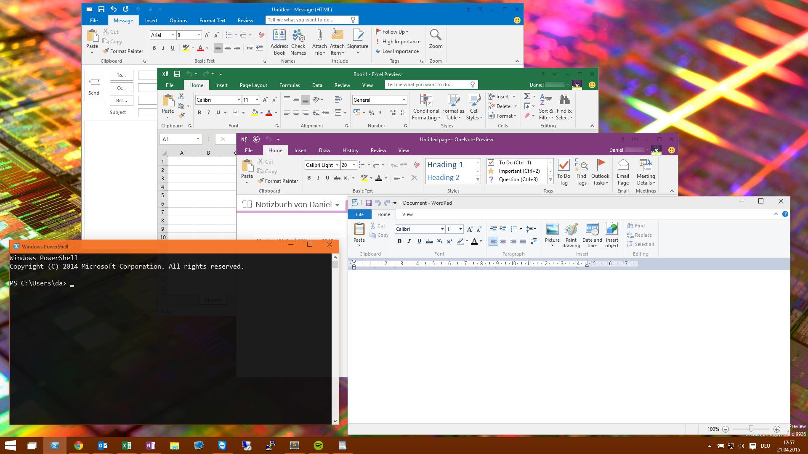Select cell A1 in Excel sheet
Viewport: 808px width, 454px height.
[x=181, y=161]
